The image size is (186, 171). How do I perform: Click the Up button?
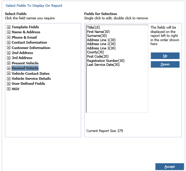pos(165,56)
